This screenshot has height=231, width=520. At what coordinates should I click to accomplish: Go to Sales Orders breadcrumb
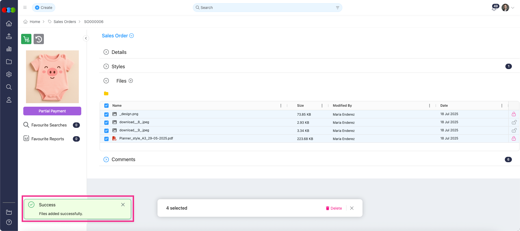point(65,22)
